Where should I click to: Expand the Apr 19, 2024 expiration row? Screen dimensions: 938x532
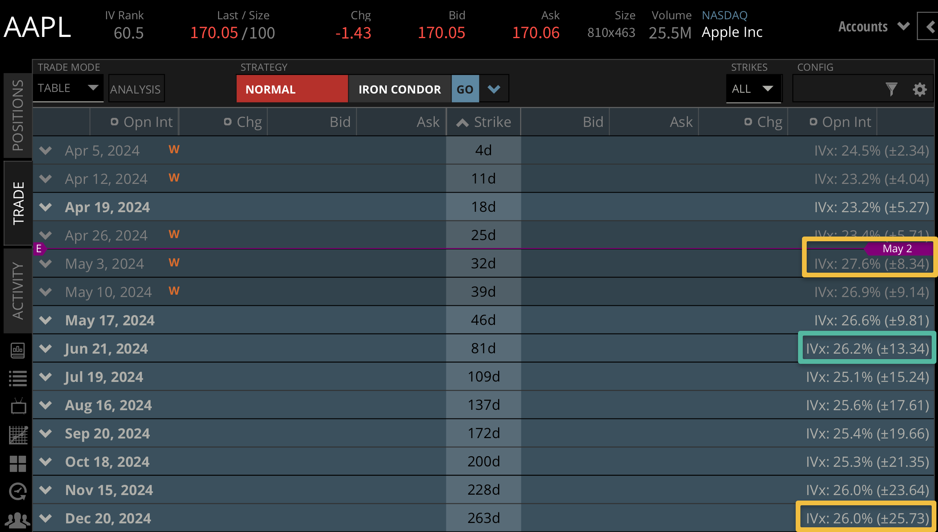tap(45, 207)
